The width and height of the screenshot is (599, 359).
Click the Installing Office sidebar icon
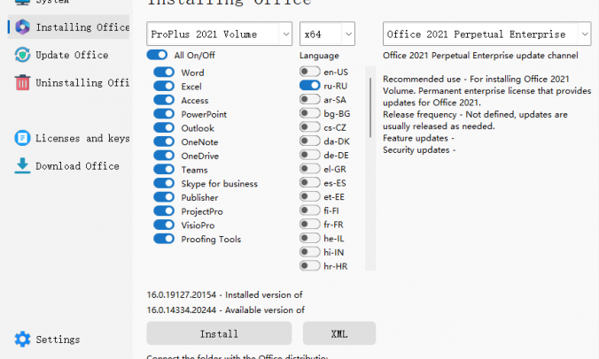(x=22, y=27)
